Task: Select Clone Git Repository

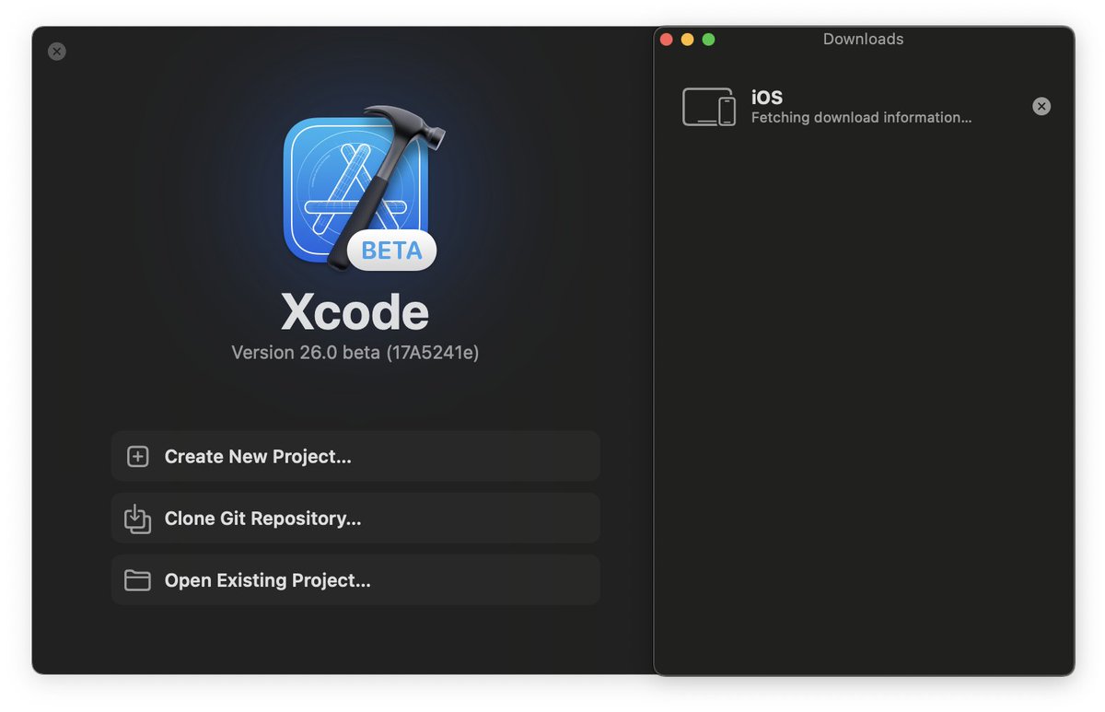Action: [x=355, y=519]
